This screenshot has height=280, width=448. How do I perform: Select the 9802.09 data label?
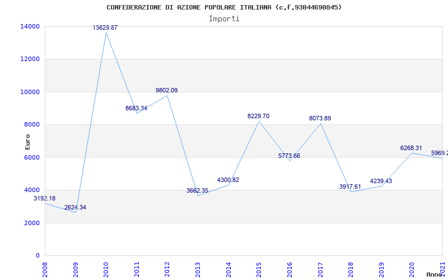[166, 90]
